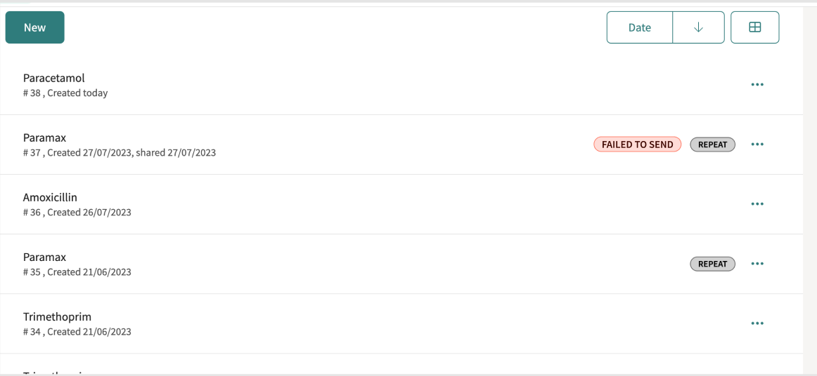Viewport: 817px width, 376px height.
Task: Open three-dot menu for Paramax #35
Action: 757,264
